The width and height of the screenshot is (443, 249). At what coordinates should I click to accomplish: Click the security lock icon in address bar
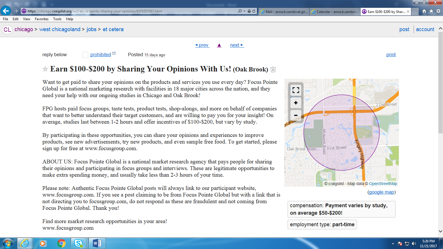coord(249,11)
